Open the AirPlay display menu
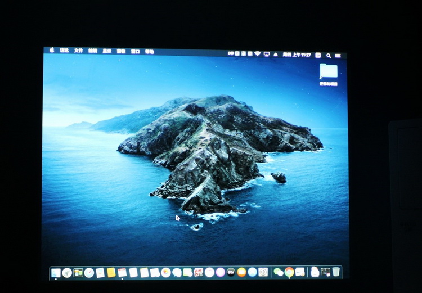 pos(267,54)
